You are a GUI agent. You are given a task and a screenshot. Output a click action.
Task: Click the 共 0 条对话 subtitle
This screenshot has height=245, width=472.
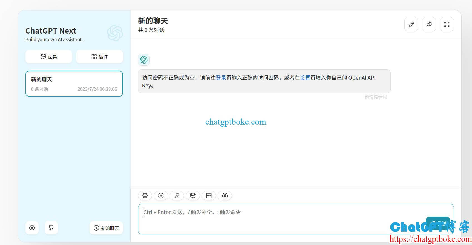(151, 30)
